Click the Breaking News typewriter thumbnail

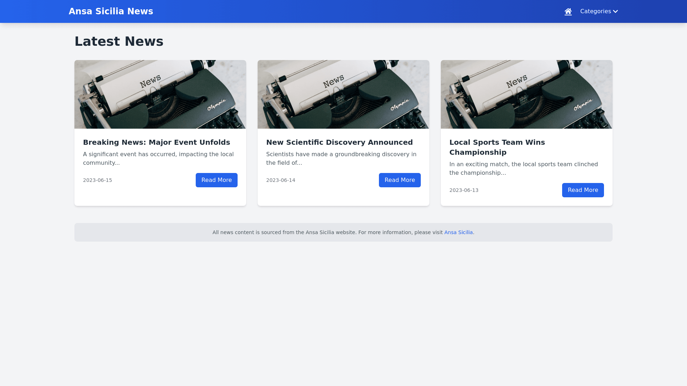(160, 94)
